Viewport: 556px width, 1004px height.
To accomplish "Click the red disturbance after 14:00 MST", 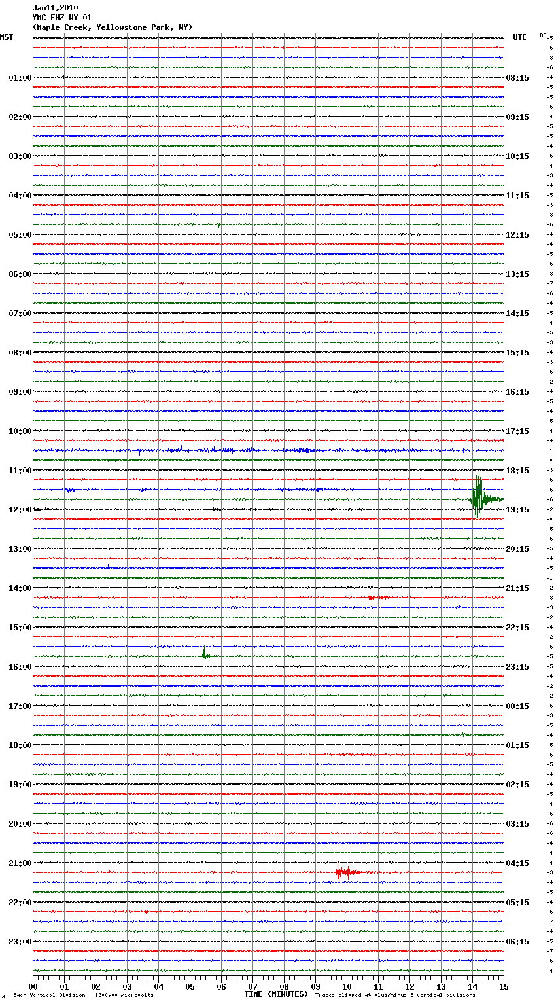I will coord(378,598).
